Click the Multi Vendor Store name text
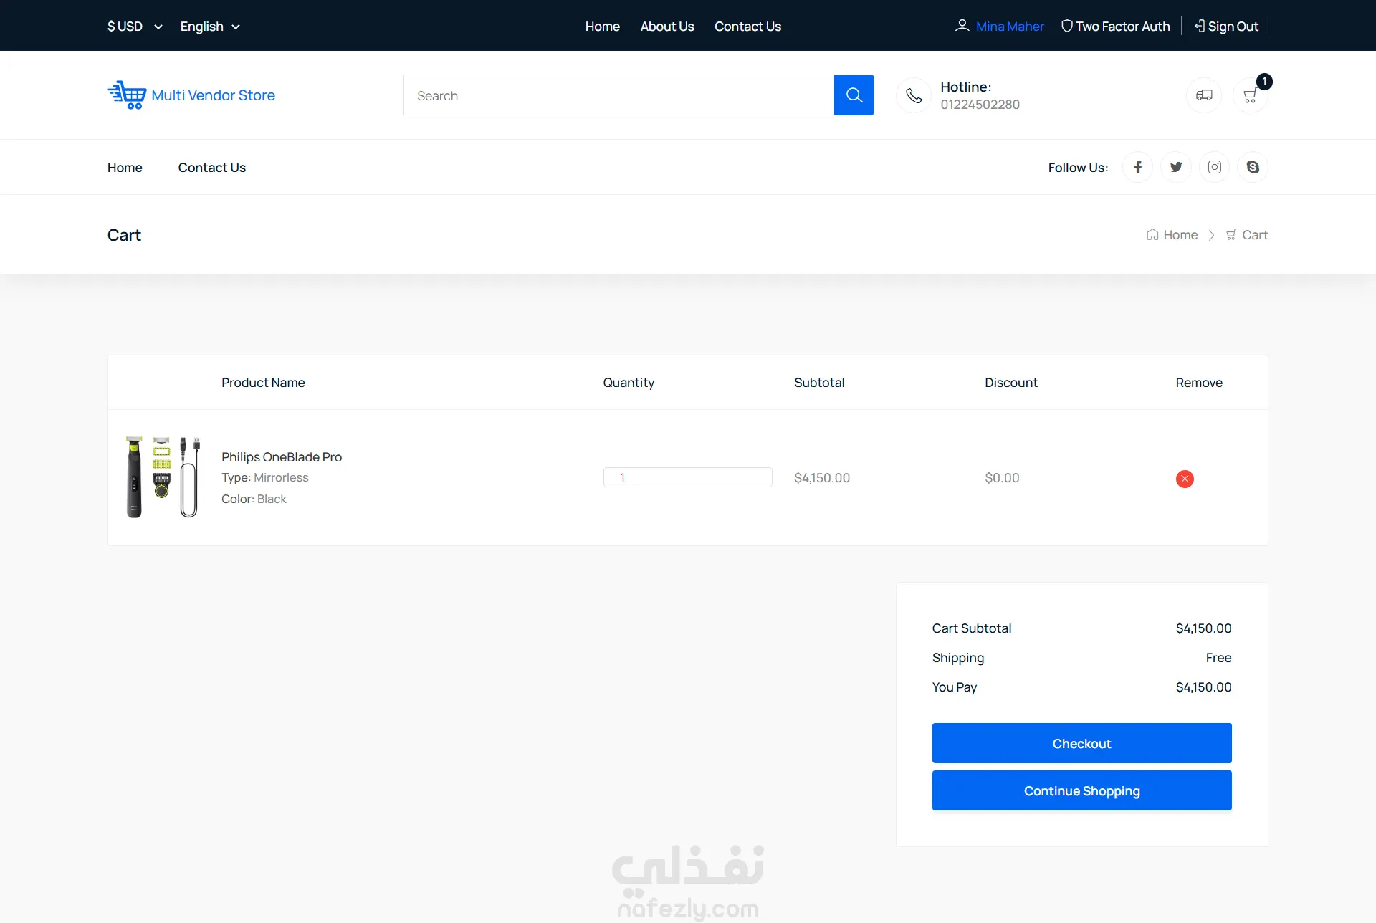Image resolution: width=1376 pixels, height=923 pixels. pos(213,95)
